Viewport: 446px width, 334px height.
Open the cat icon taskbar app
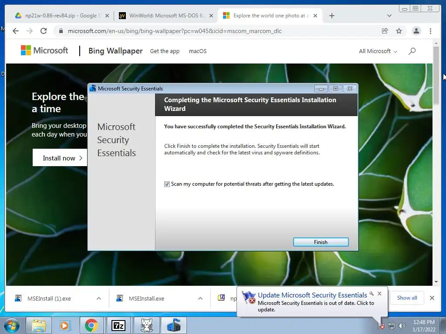pyautogui.click(x=146, y=325)
